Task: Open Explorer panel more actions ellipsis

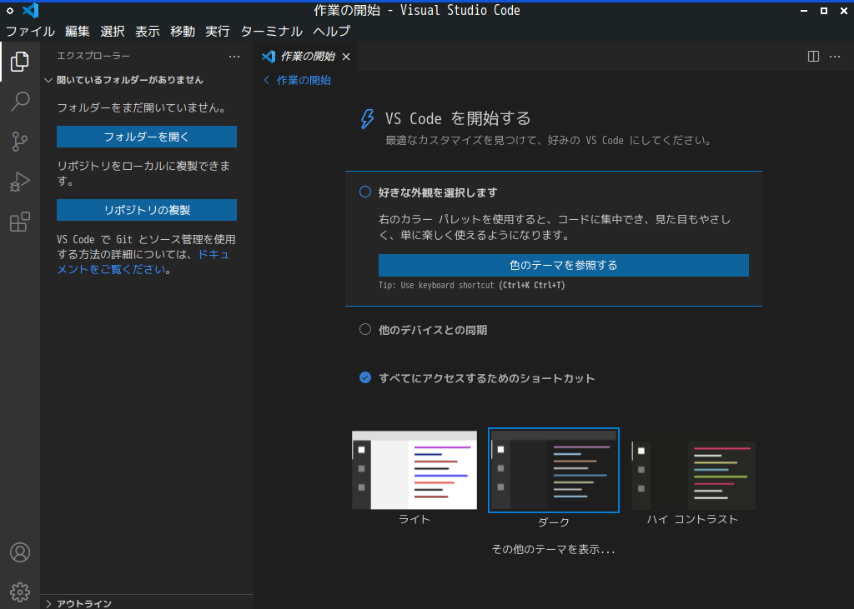Action: click(x=234, y=57)
